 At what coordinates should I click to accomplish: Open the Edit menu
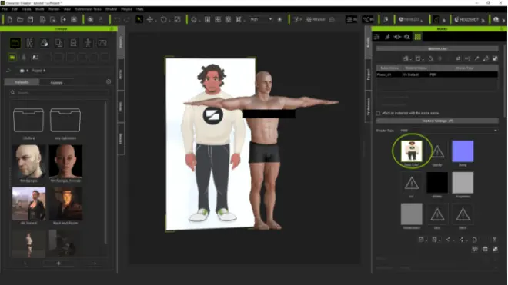(x=15, y=9)
